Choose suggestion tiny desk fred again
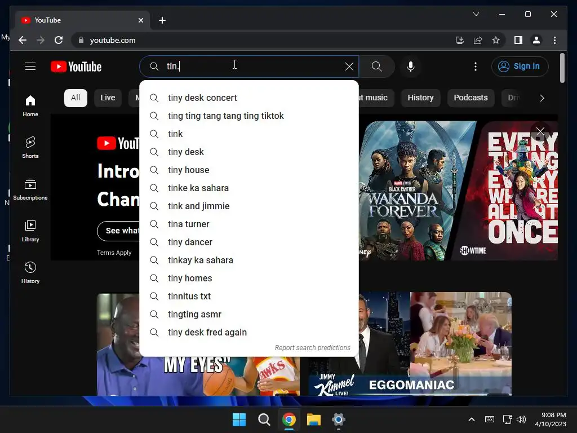This screenshot has height=433, width=577. 249,332
